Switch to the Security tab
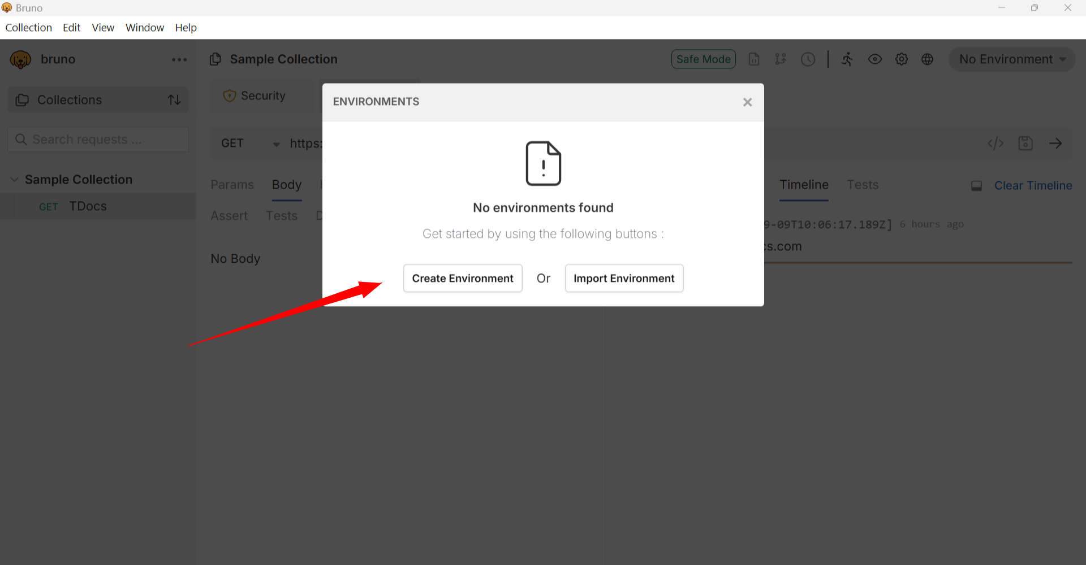 [263, 96]
